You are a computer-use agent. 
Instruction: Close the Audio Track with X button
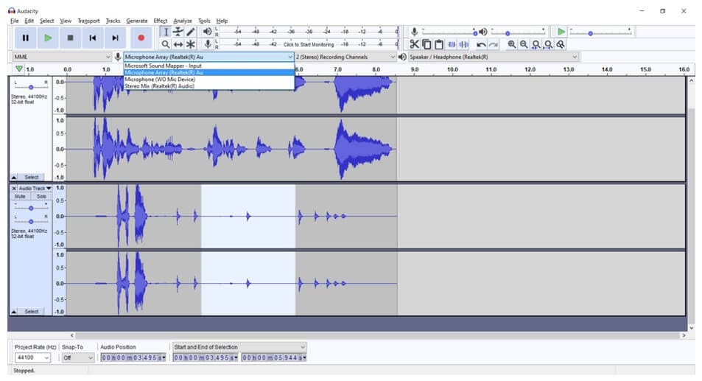pos(14,189)
